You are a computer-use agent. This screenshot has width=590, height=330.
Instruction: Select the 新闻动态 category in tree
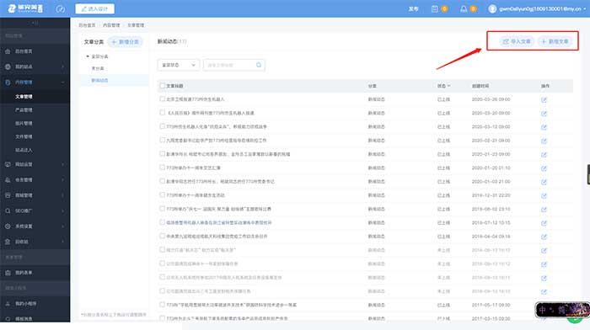99,81
